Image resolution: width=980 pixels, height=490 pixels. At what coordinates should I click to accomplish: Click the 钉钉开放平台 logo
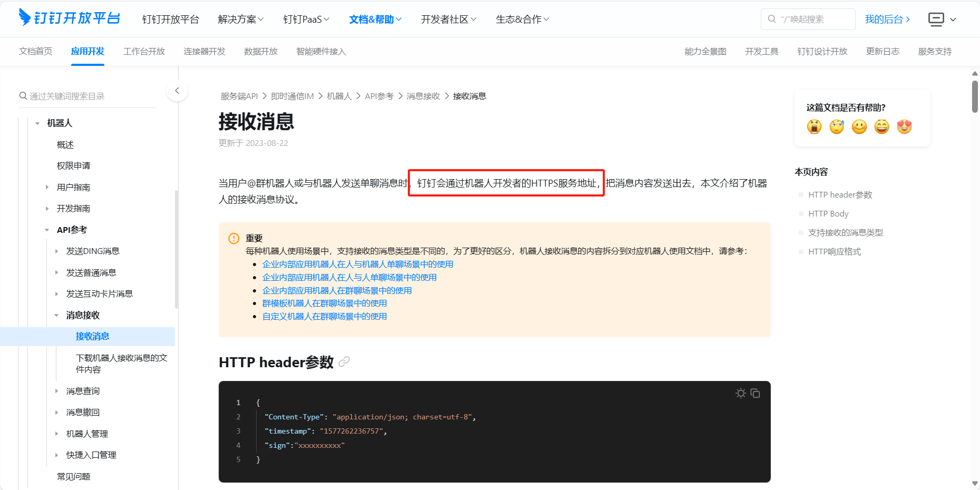(70, 18)
